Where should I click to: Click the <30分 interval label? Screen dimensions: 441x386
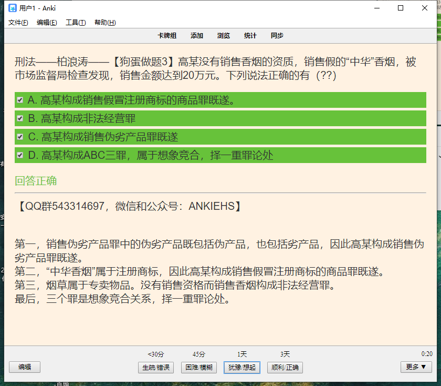pyautogui.click(x=156, y=354)
